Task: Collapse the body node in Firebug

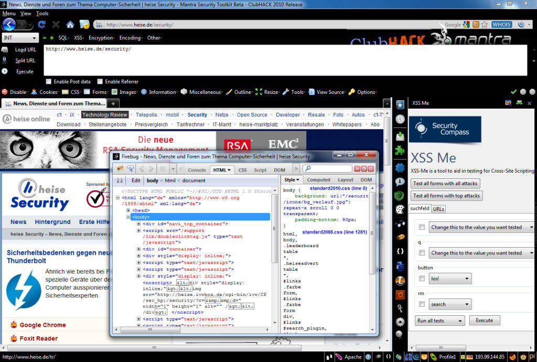Action: (x=128, y=217)
